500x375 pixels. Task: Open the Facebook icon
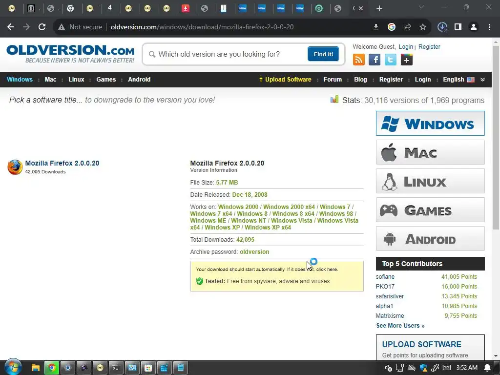click(x=375, y=60)
